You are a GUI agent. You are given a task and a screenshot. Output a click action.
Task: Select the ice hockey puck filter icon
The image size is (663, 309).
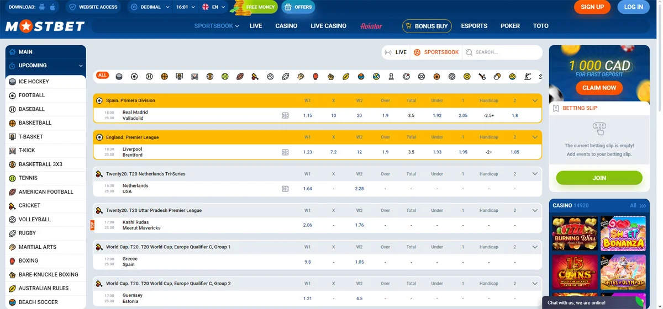coord(119,76)
